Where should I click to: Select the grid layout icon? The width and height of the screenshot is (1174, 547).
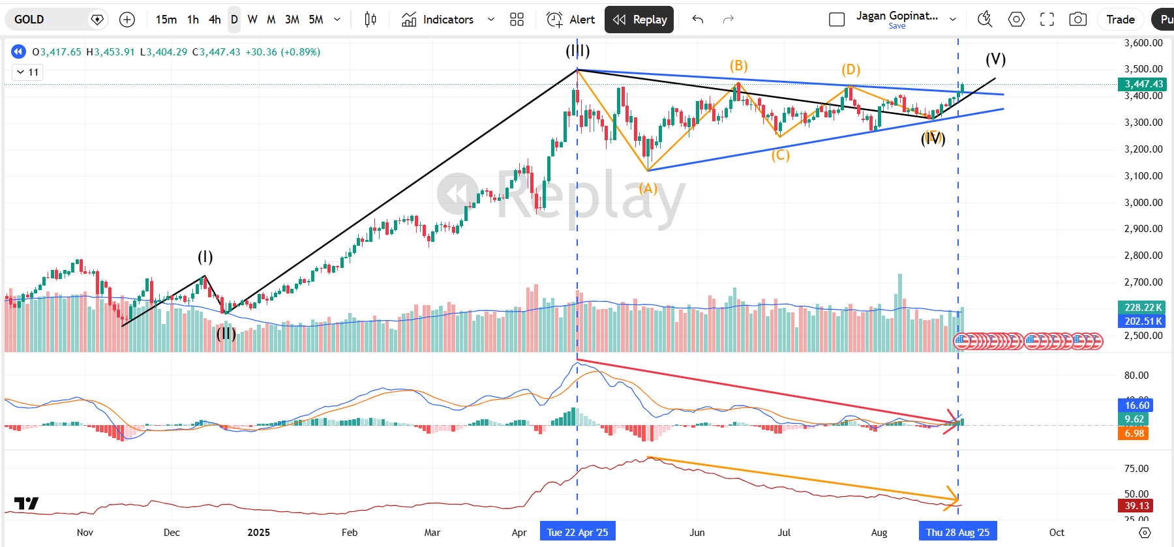(x=517, y=20)
